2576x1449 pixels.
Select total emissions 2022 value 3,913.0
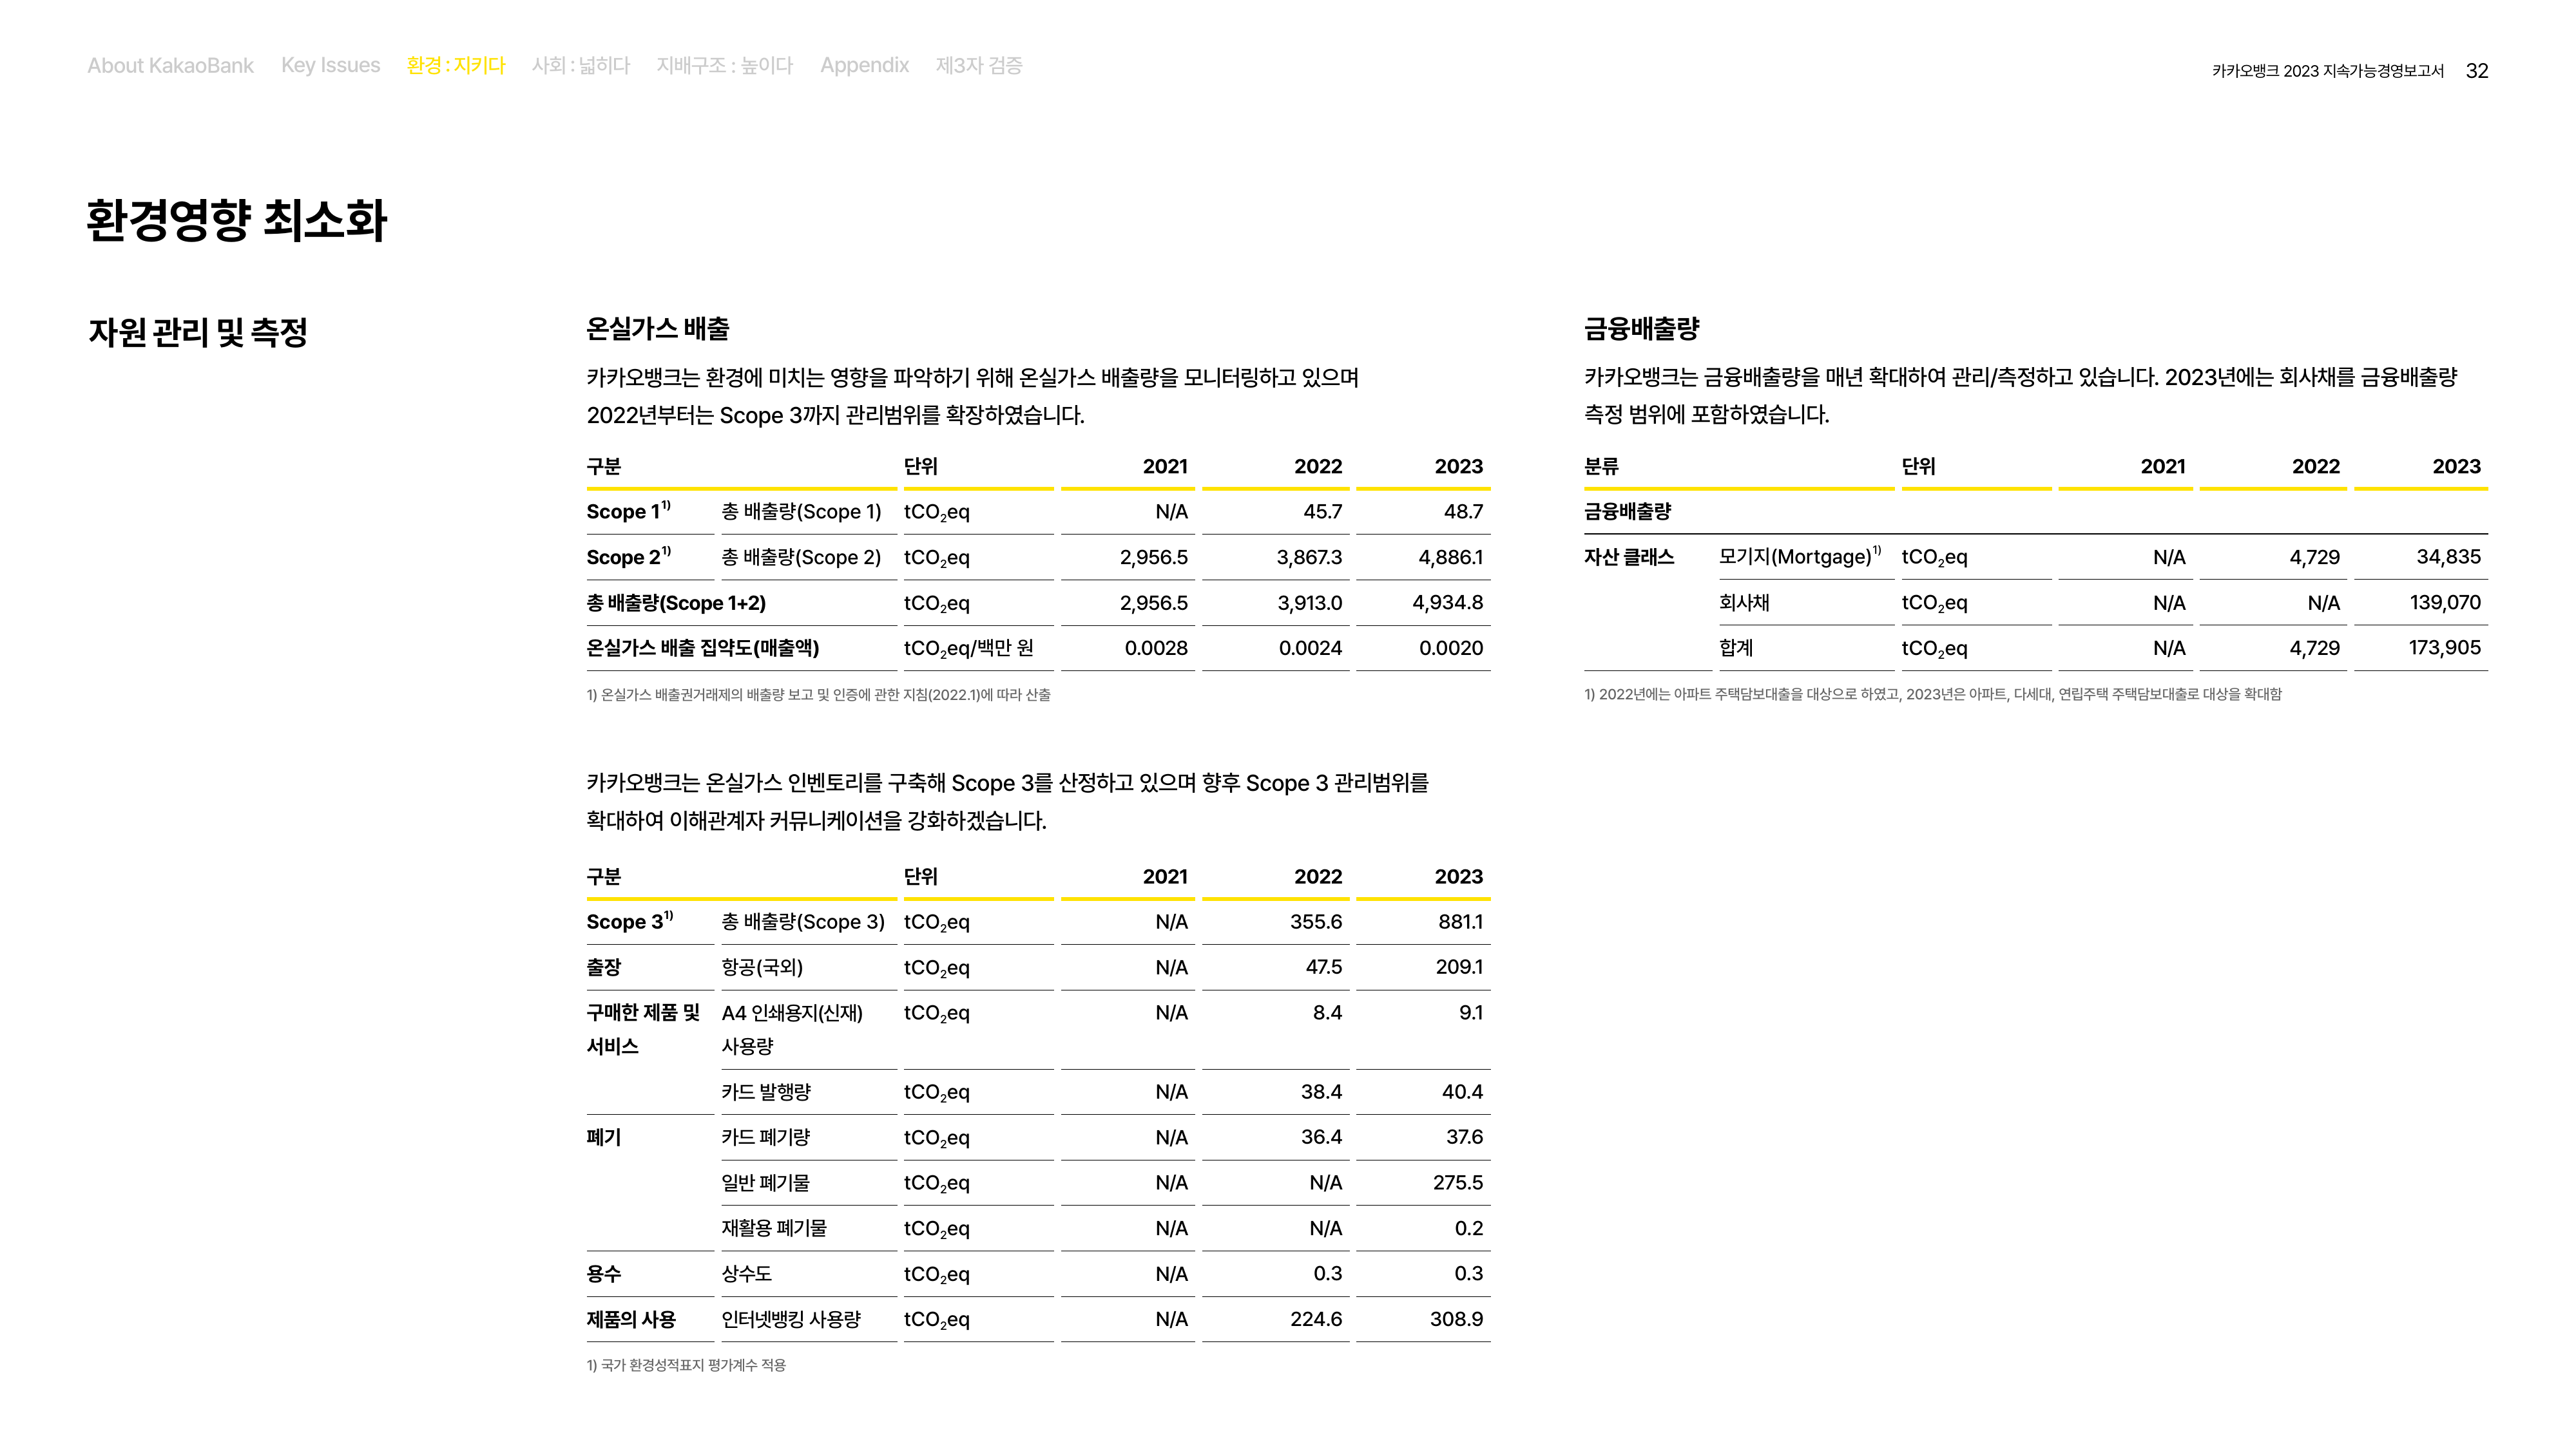[x=1309, y=603]
